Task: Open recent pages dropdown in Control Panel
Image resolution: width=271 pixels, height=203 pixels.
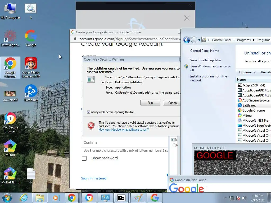Action: (x=199, y=40)
